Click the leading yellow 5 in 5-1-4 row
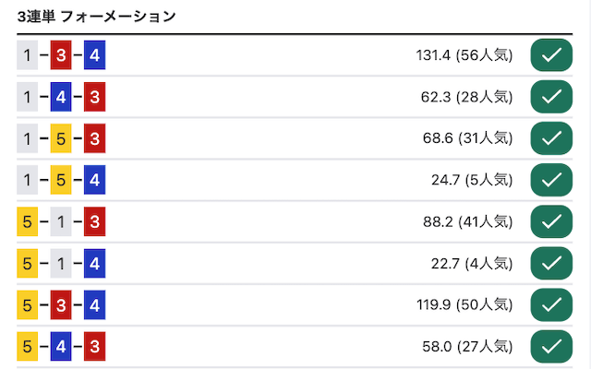 pyautogui.click(x=27, y=263)
